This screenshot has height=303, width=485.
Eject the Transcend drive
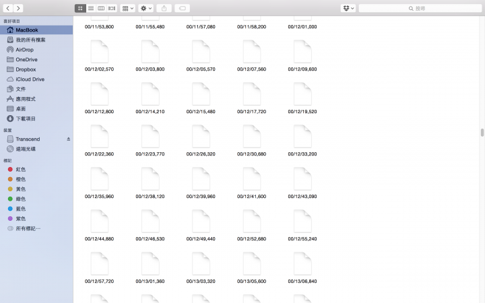(x=68, y=139)
